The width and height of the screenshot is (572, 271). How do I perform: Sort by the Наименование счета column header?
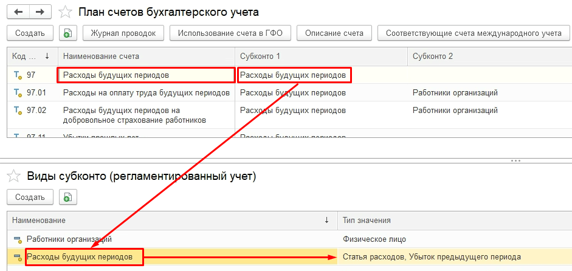[x=146, y=56]
